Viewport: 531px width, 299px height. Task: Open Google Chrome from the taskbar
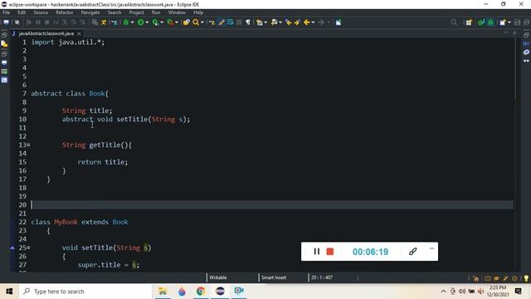(201, 292)
